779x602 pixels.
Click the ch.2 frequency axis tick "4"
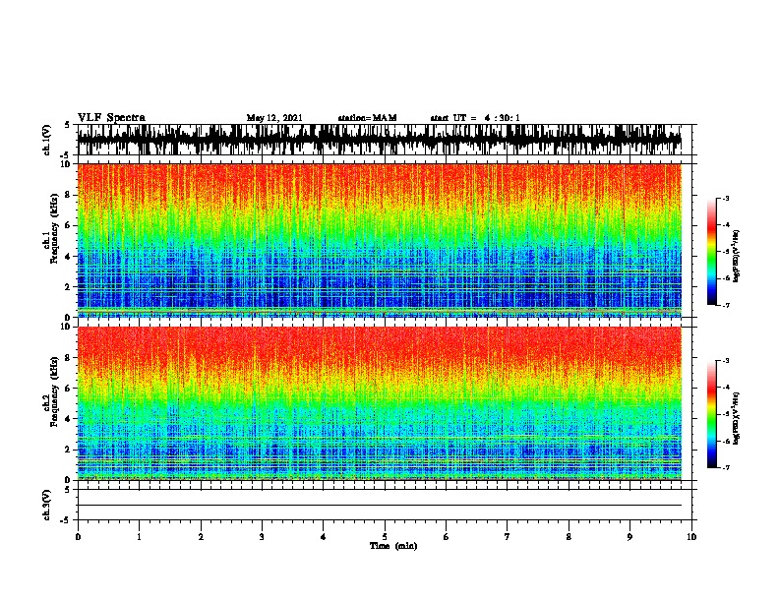pos(68,419)
